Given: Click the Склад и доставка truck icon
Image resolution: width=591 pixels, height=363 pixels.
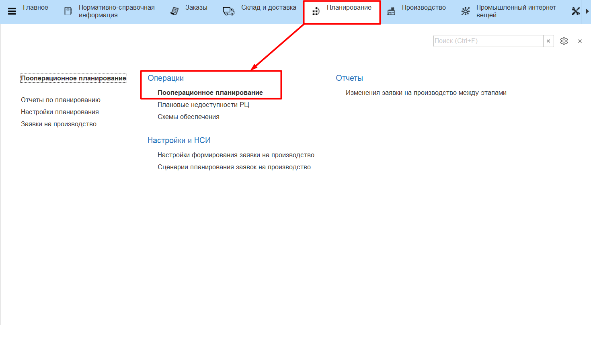Looking at the screenshot, I should click(x=229, y=11).
